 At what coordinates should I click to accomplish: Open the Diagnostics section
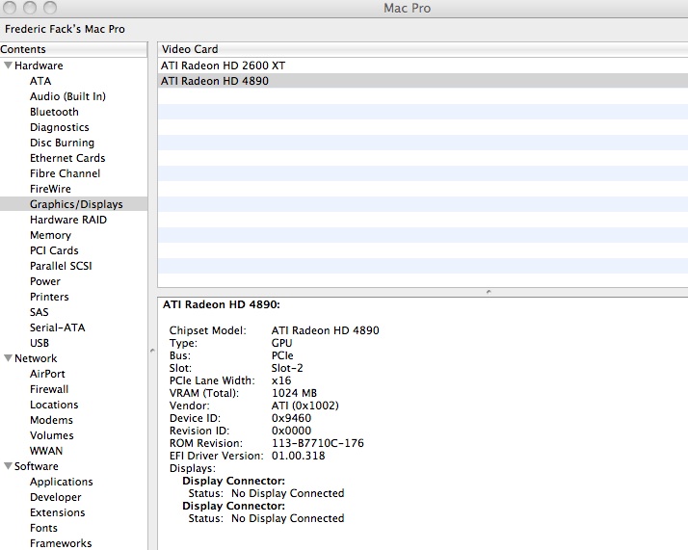coord(59,127)
